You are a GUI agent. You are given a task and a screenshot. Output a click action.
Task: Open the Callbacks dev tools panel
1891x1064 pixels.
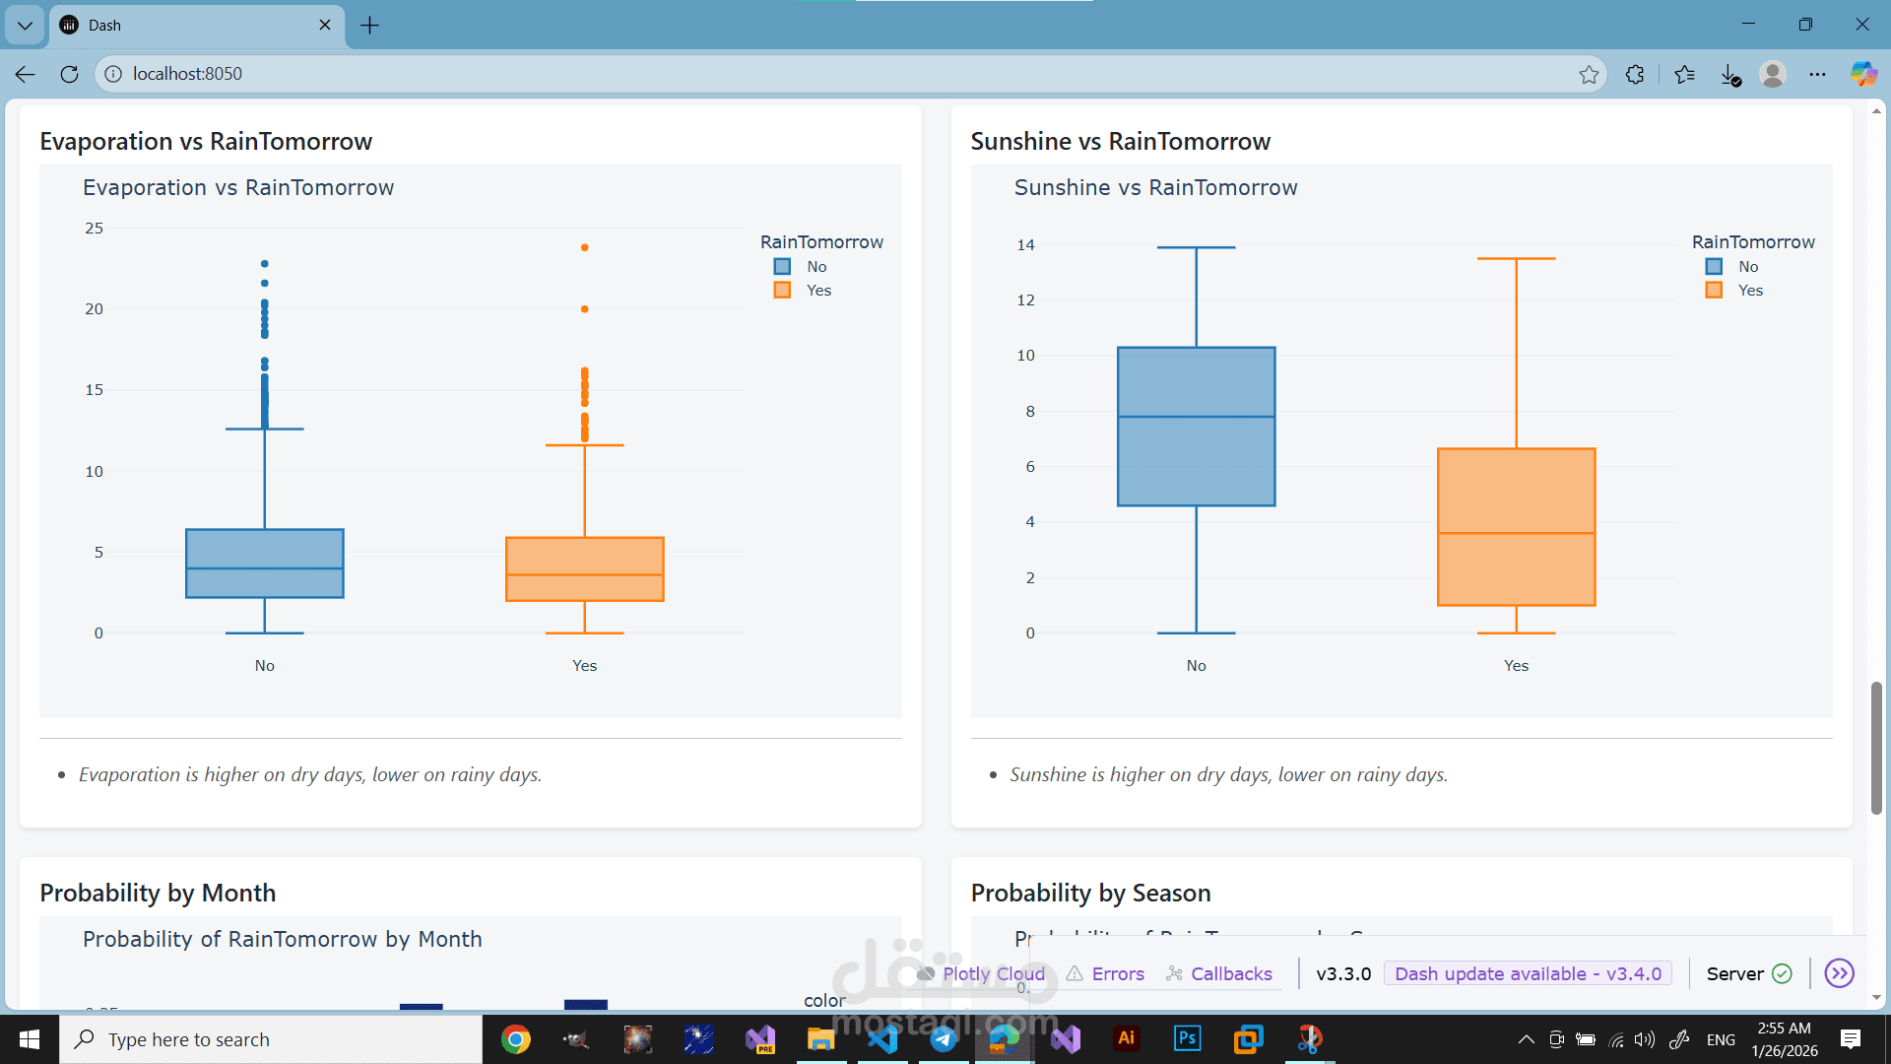pos(1219,973)
